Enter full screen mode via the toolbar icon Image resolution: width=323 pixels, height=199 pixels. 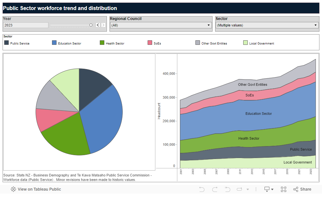(284, 189)
